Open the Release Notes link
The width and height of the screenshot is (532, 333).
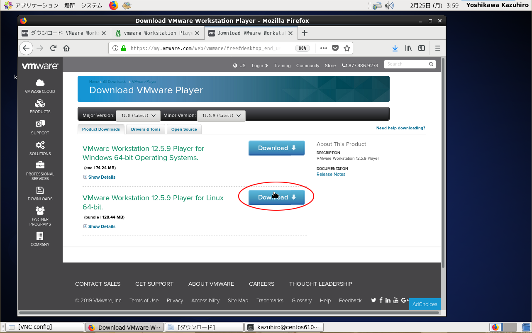(331, 174)
